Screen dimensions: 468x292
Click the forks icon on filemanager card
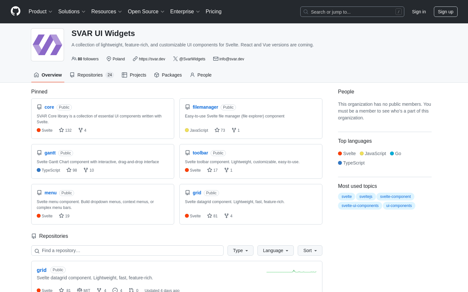click(234, 130)
